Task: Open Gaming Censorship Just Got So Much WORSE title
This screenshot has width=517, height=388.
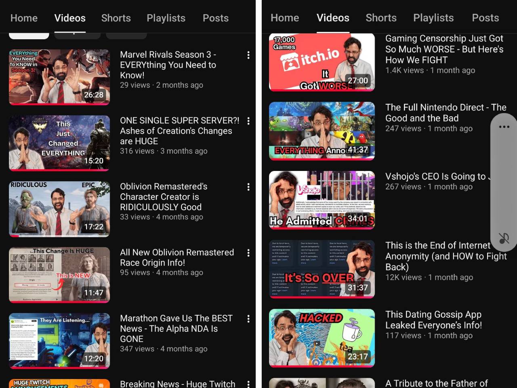Action: pos(444,49)
